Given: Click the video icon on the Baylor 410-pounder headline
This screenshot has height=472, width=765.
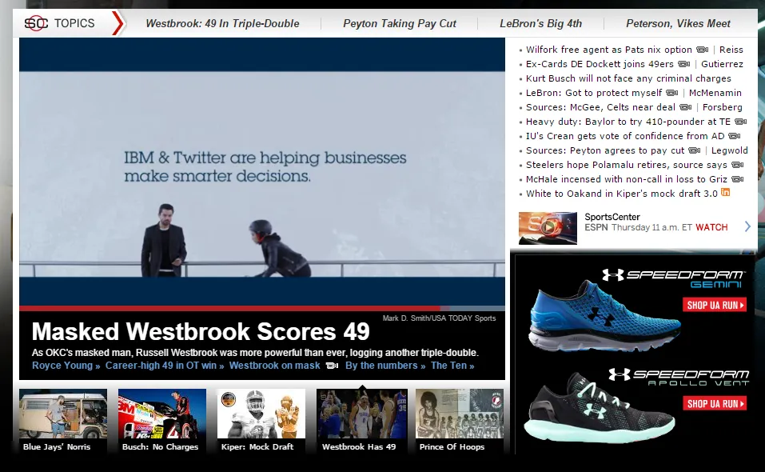Looking at the screenshot, I should 739,122.
